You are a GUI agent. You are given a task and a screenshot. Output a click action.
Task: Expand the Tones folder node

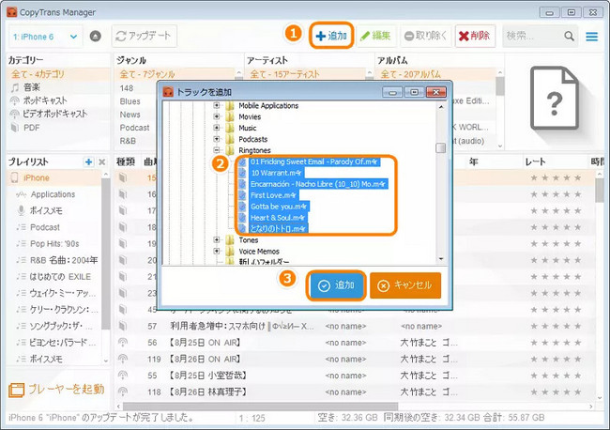pyautogui.click(x=217, y=239)
